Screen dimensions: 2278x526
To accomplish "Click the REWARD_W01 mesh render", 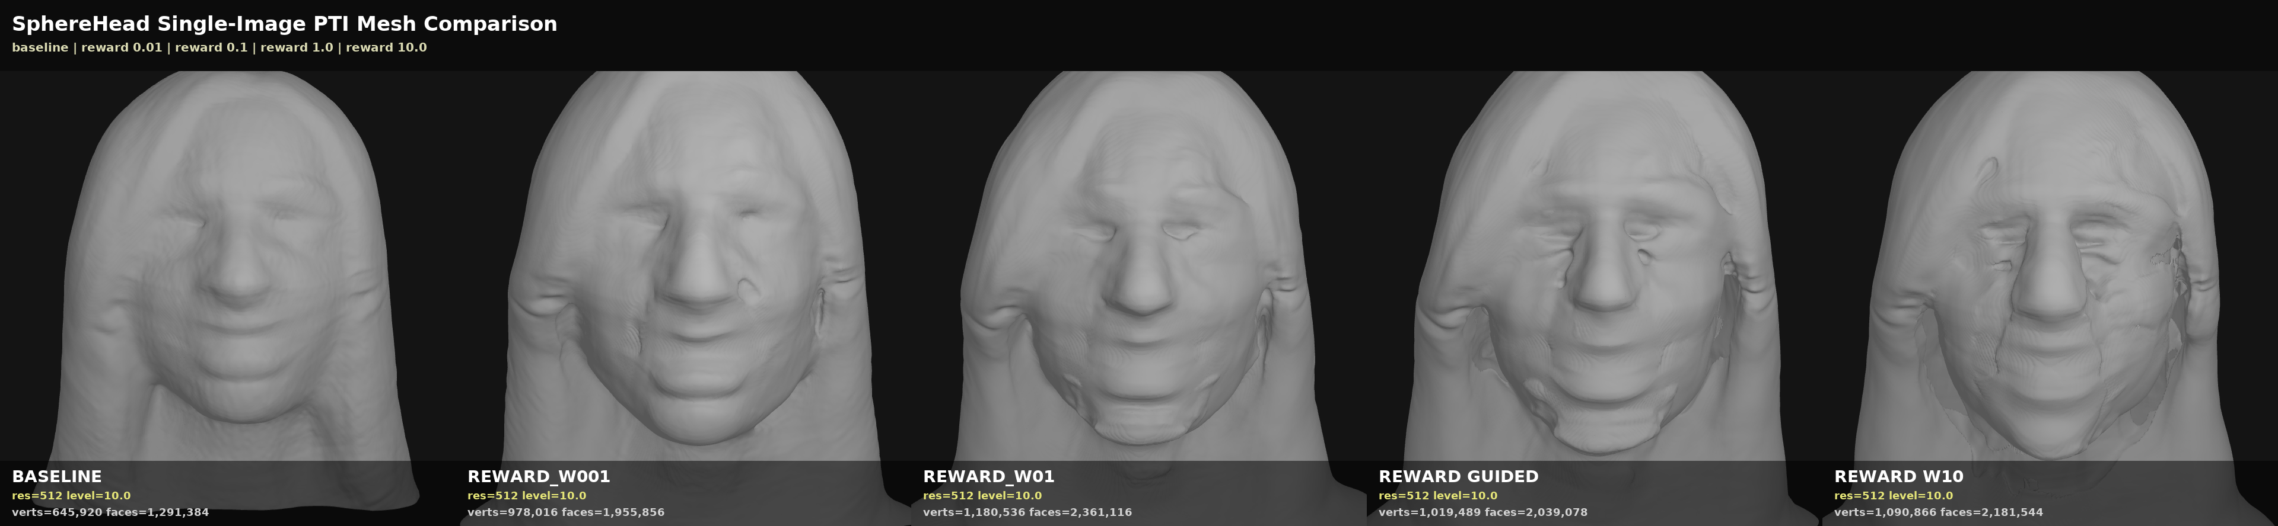I will click(x=1139, y=299).
